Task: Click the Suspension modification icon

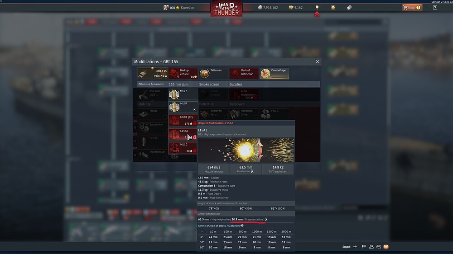Action: 144,128
